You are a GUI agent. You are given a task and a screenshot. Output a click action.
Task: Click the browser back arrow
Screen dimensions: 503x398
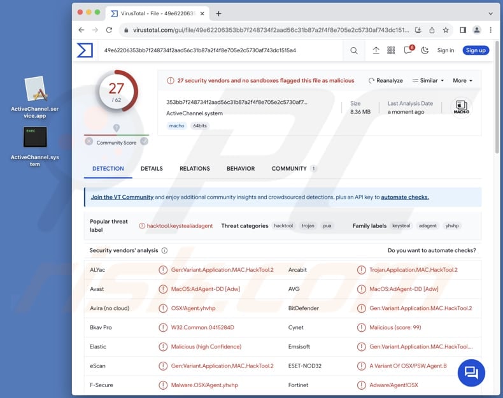click(x=81, y=30)
